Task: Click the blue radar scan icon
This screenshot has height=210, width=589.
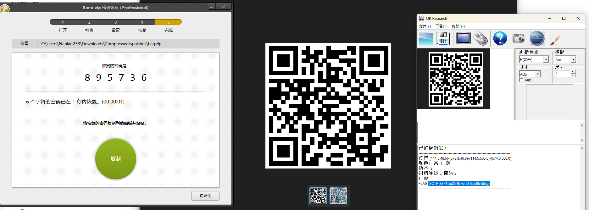Action: tap(537, 39)
